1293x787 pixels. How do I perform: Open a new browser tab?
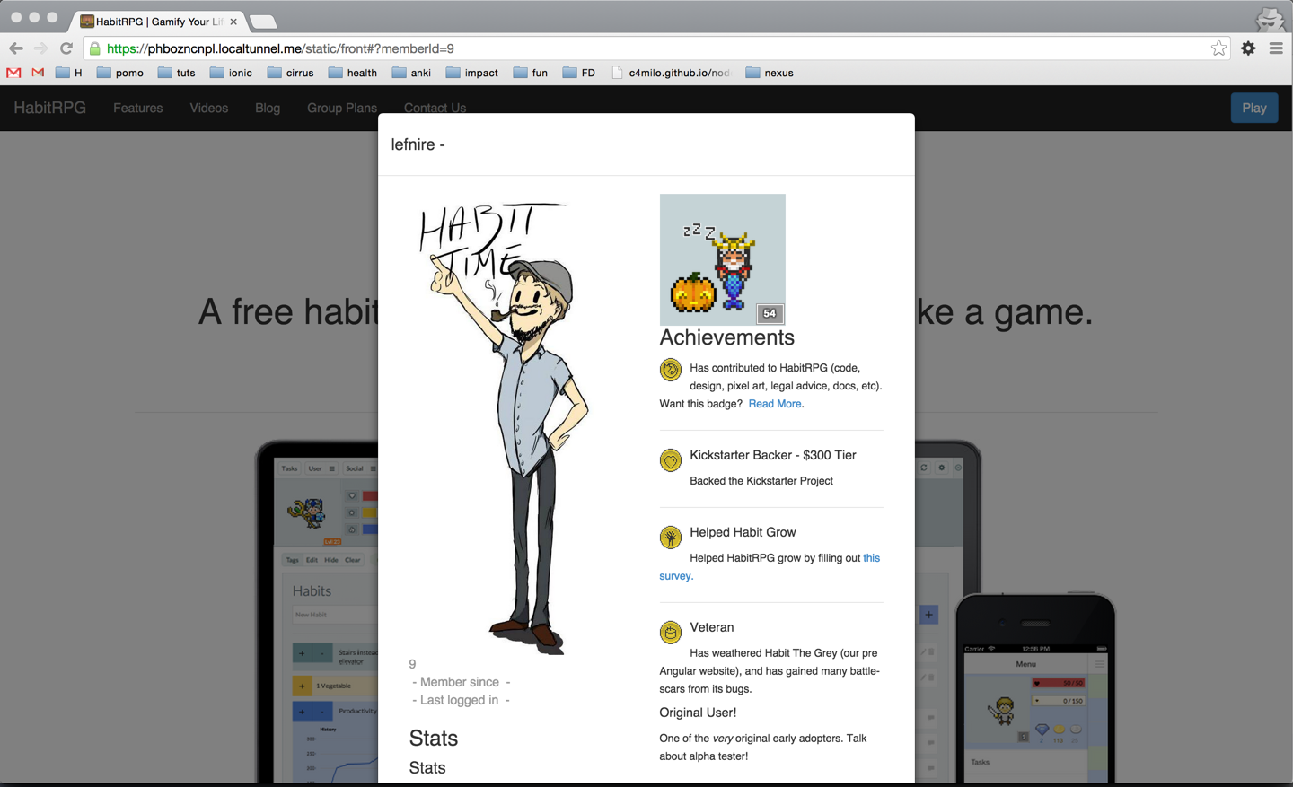(263, 22)
